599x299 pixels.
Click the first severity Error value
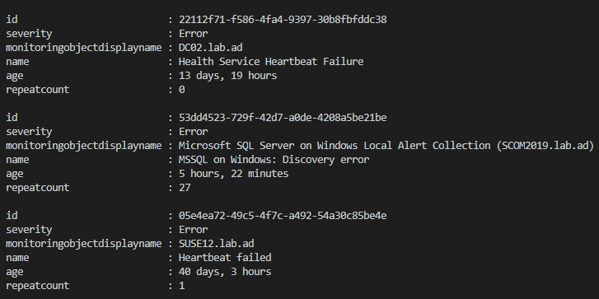click(194, 34)
